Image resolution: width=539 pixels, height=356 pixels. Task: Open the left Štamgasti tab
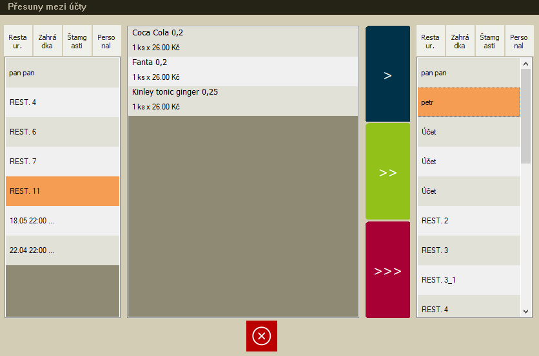[77, 42]
